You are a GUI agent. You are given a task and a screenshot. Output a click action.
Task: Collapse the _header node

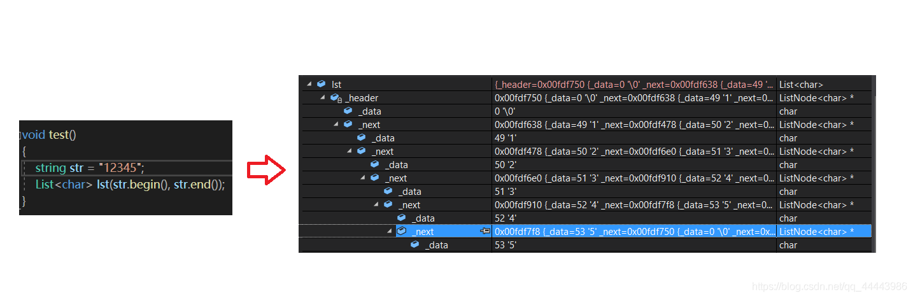click(x=322, y=97)
